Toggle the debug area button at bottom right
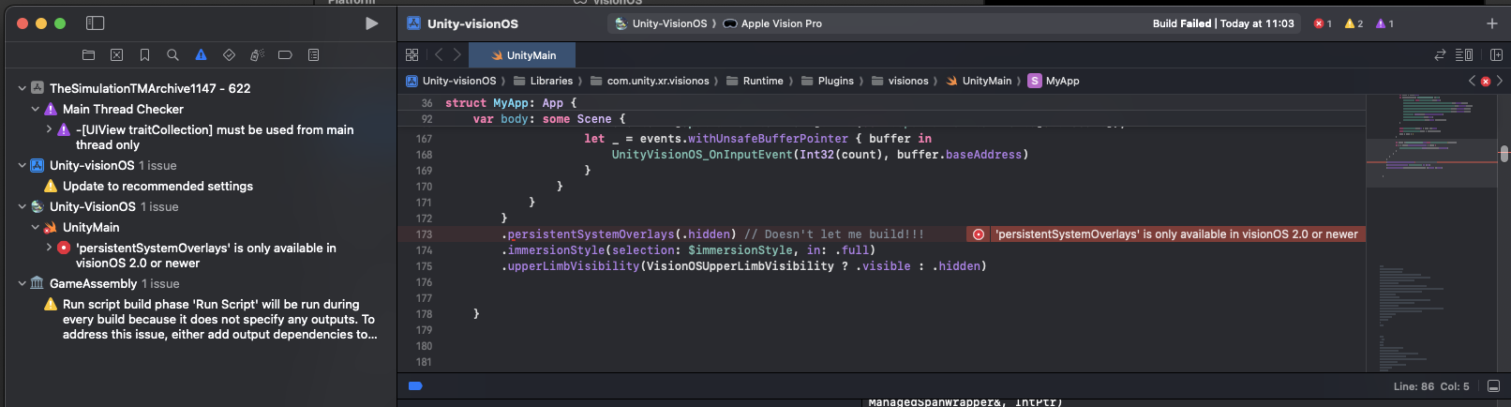The height and width of the screenshot is (407, 1511). [x=1493, y=386]
